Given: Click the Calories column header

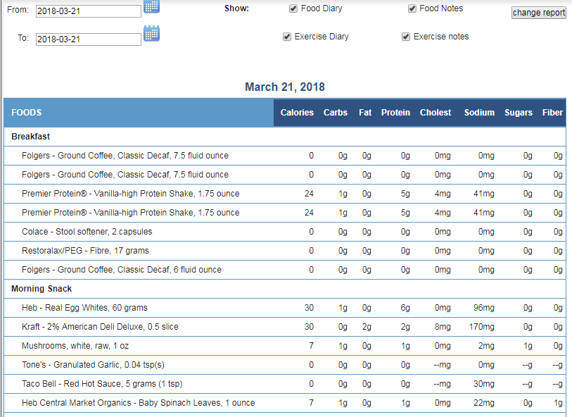Looking at the screenshot, I should [297, 113].
